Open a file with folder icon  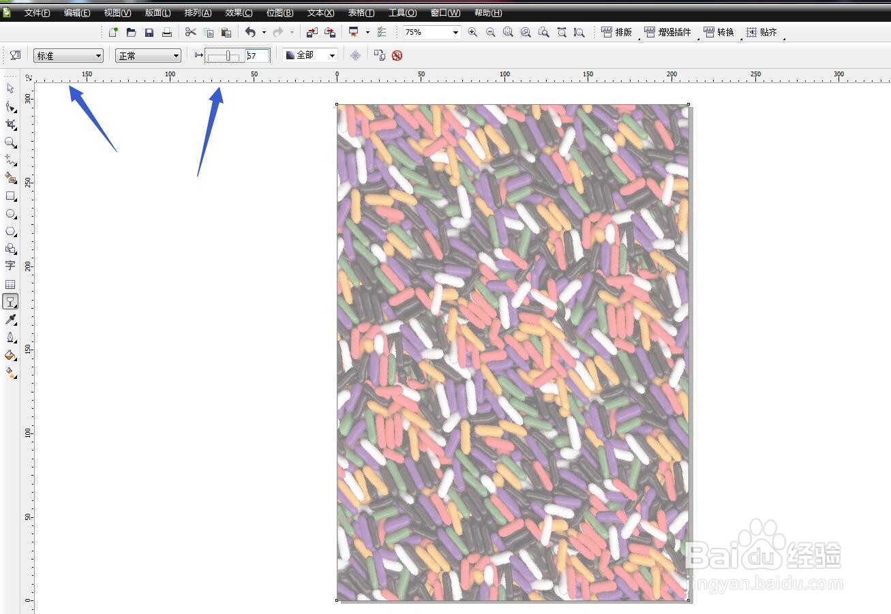pos(131,32)
